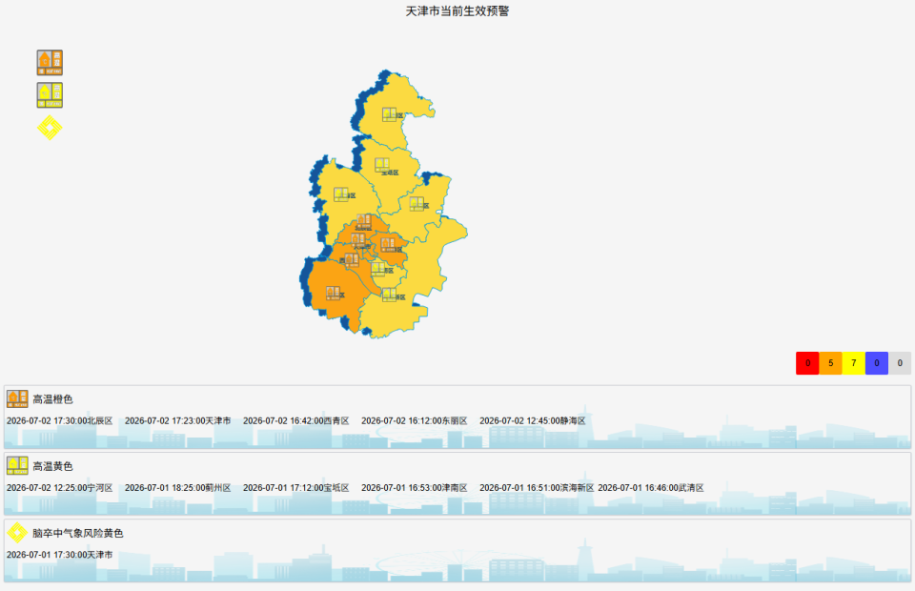Select the warning icon on 宝坻区 on the map

coord(382,165)
